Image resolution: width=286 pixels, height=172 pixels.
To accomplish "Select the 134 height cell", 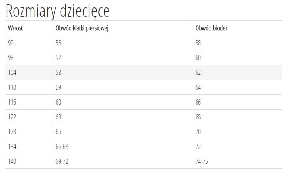I will 12,147.
